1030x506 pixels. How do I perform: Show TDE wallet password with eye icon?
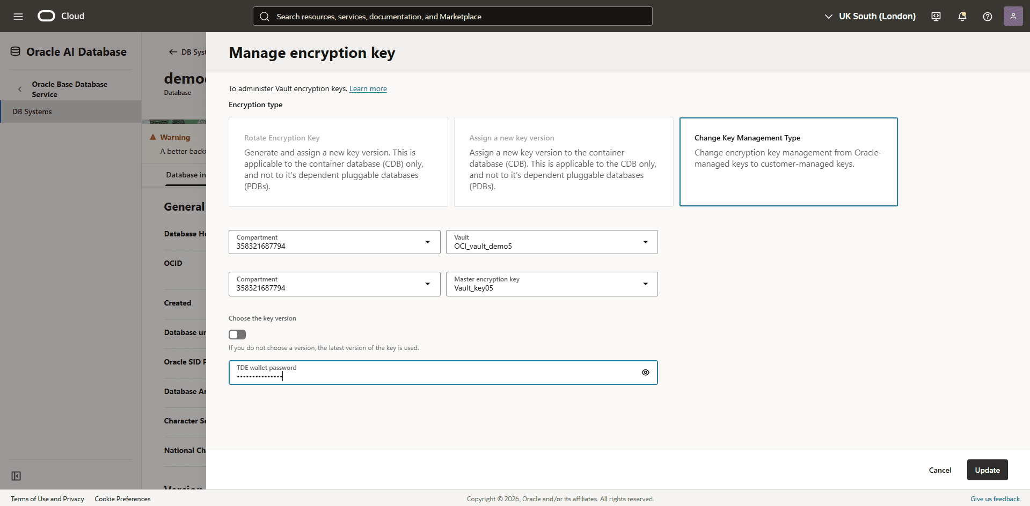tap(645, 373)
